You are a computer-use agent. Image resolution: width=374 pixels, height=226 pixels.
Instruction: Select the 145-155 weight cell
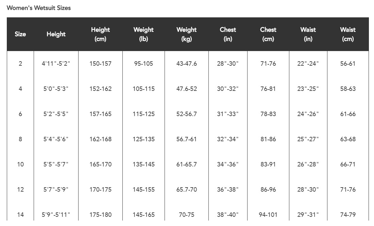click(143, 190)
